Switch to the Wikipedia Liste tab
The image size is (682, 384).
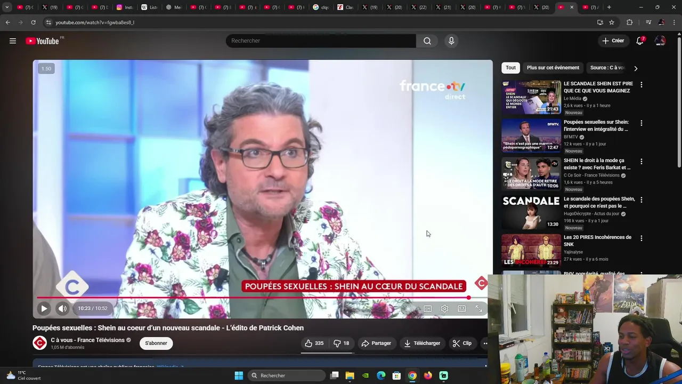pyautogui.click(x=149, y=7)
